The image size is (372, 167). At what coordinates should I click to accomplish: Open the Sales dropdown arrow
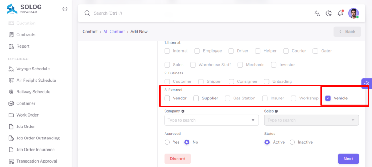[353, 120]
